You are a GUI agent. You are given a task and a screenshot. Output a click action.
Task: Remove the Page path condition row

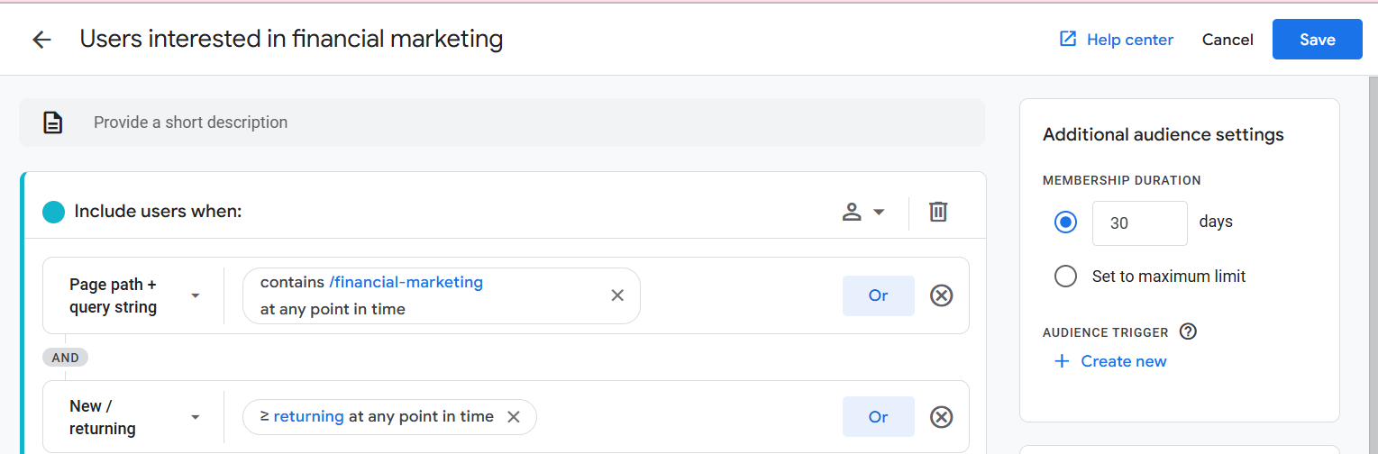pyautogui.click(x=942, y=295)
